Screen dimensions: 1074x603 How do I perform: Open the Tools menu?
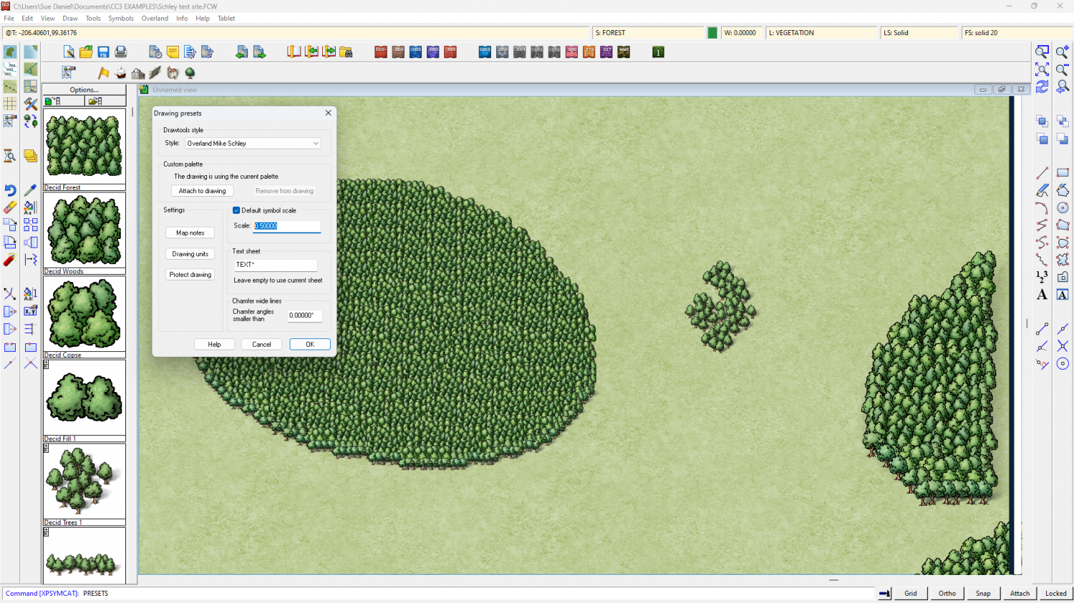pyautogui.click(x=93, y=19)
